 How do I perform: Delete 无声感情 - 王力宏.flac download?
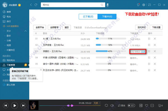[x=155, y=45]
